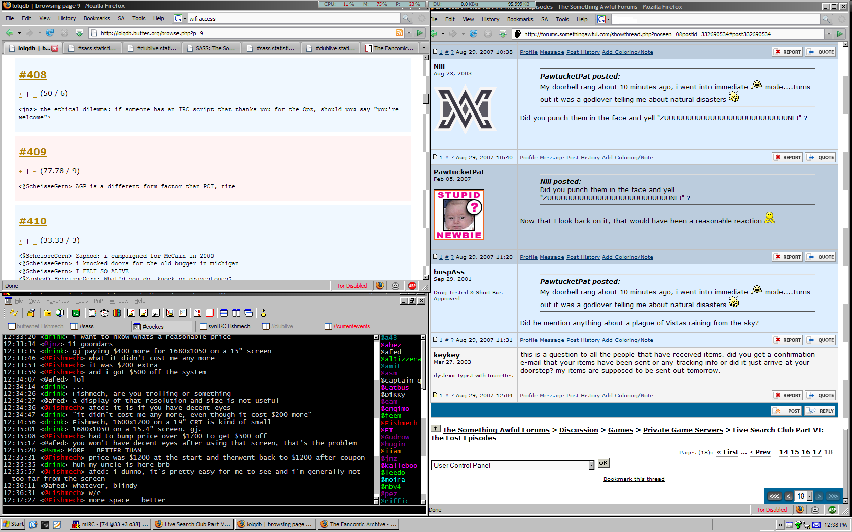Toggle Adblock Plus in lolqdb status bar
Viewport: 852px width, 532px height.
pos(412,286)
